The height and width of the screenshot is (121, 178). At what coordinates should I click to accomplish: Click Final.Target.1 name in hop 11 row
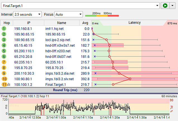(x=55, y=84)
